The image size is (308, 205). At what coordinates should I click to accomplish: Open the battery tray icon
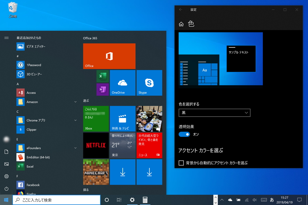[x=238, y=200]
